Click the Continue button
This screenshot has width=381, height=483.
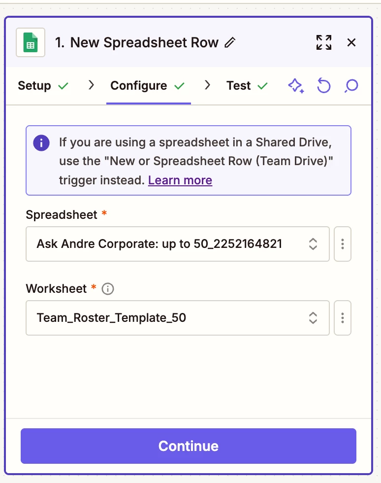click(189, 446)
